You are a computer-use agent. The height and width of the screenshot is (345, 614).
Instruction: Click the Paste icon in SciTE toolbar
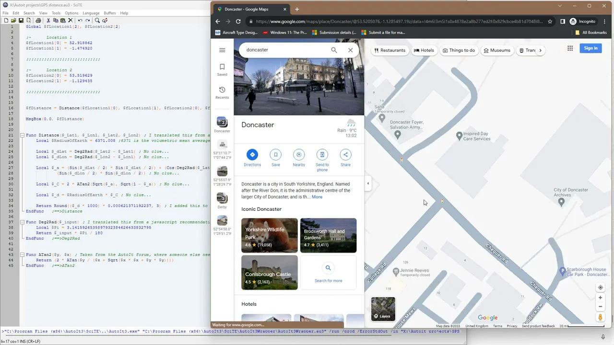click(x=63, y=21)
